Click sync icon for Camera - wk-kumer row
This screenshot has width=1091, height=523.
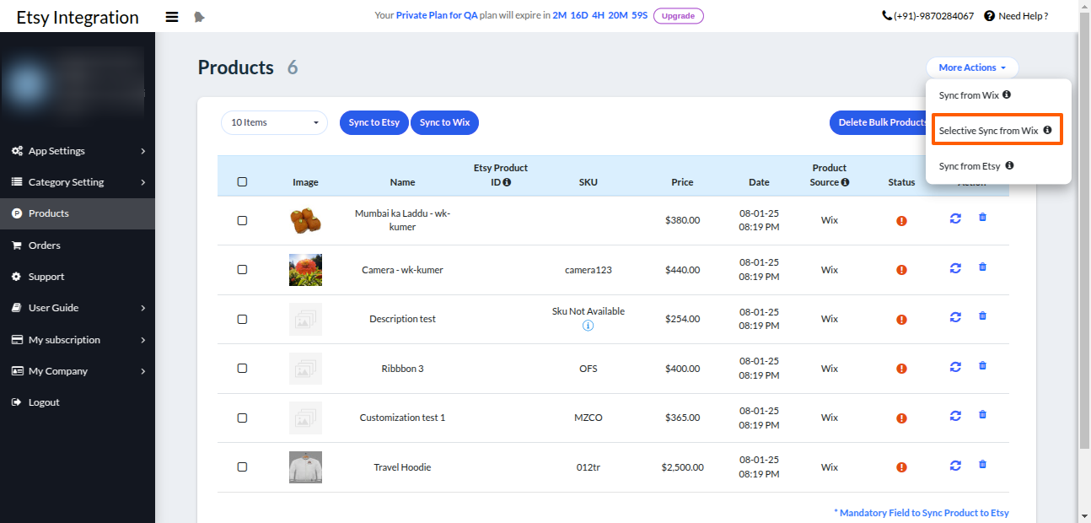click(x=955, y=268)
